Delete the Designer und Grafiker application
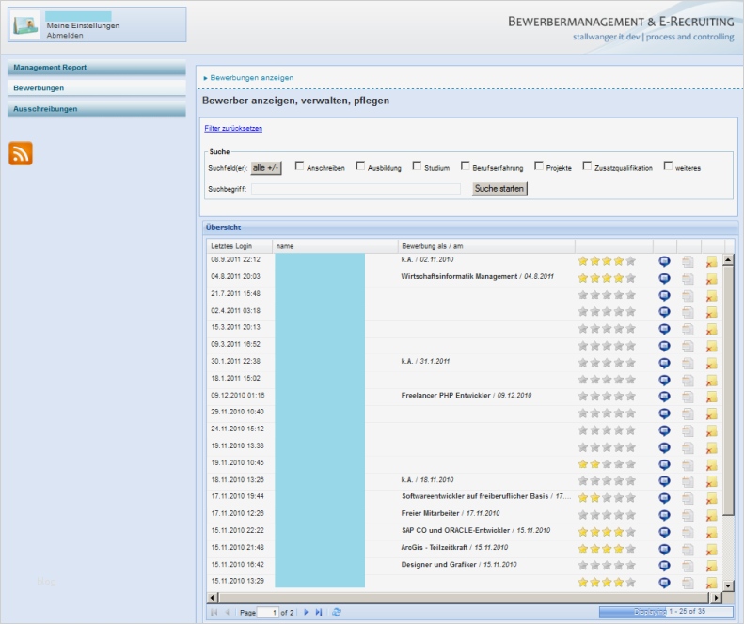Image resolution: width=744 pixels, height=624 pixels. coord(711,565)
